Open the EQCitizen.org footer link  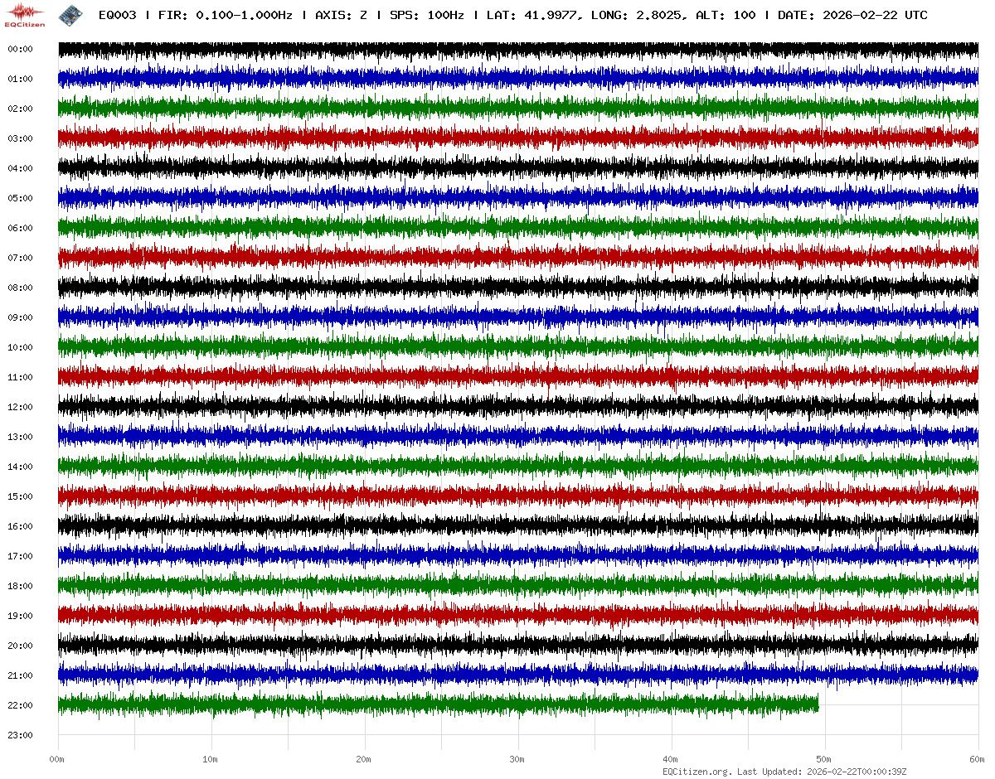coord(697,772)
